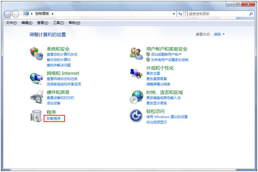Click 更改主题 link

[153, 73]
